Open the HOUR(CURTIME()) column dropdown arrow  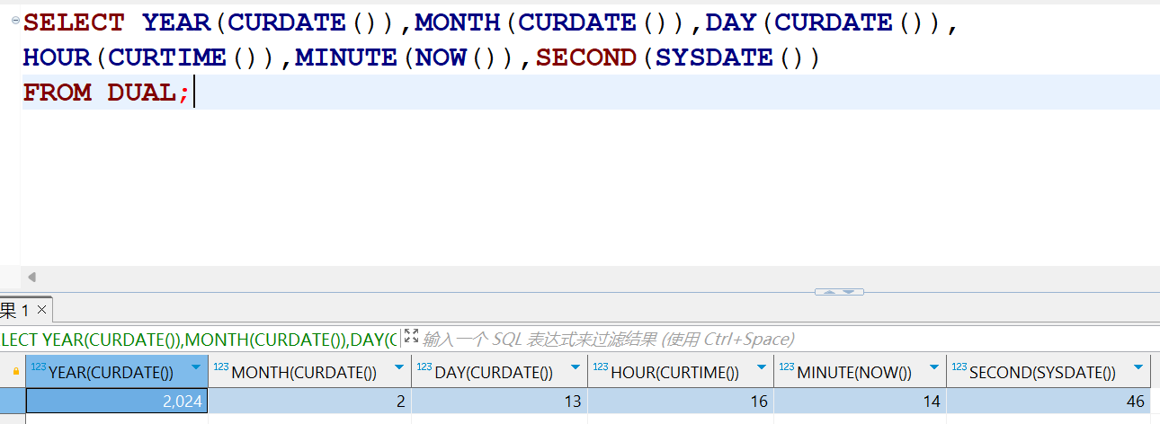[x=761, y=368]
